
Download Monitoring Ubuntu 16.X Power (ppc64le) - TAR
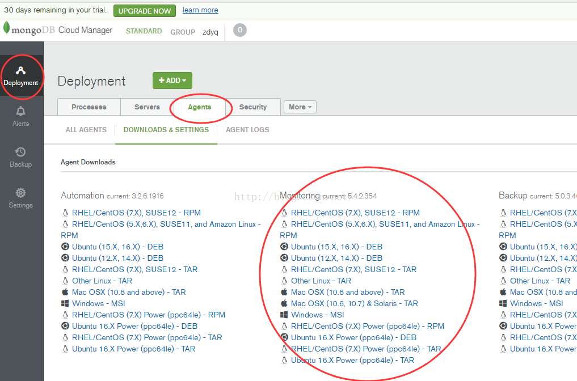click(x=352, y=361)
